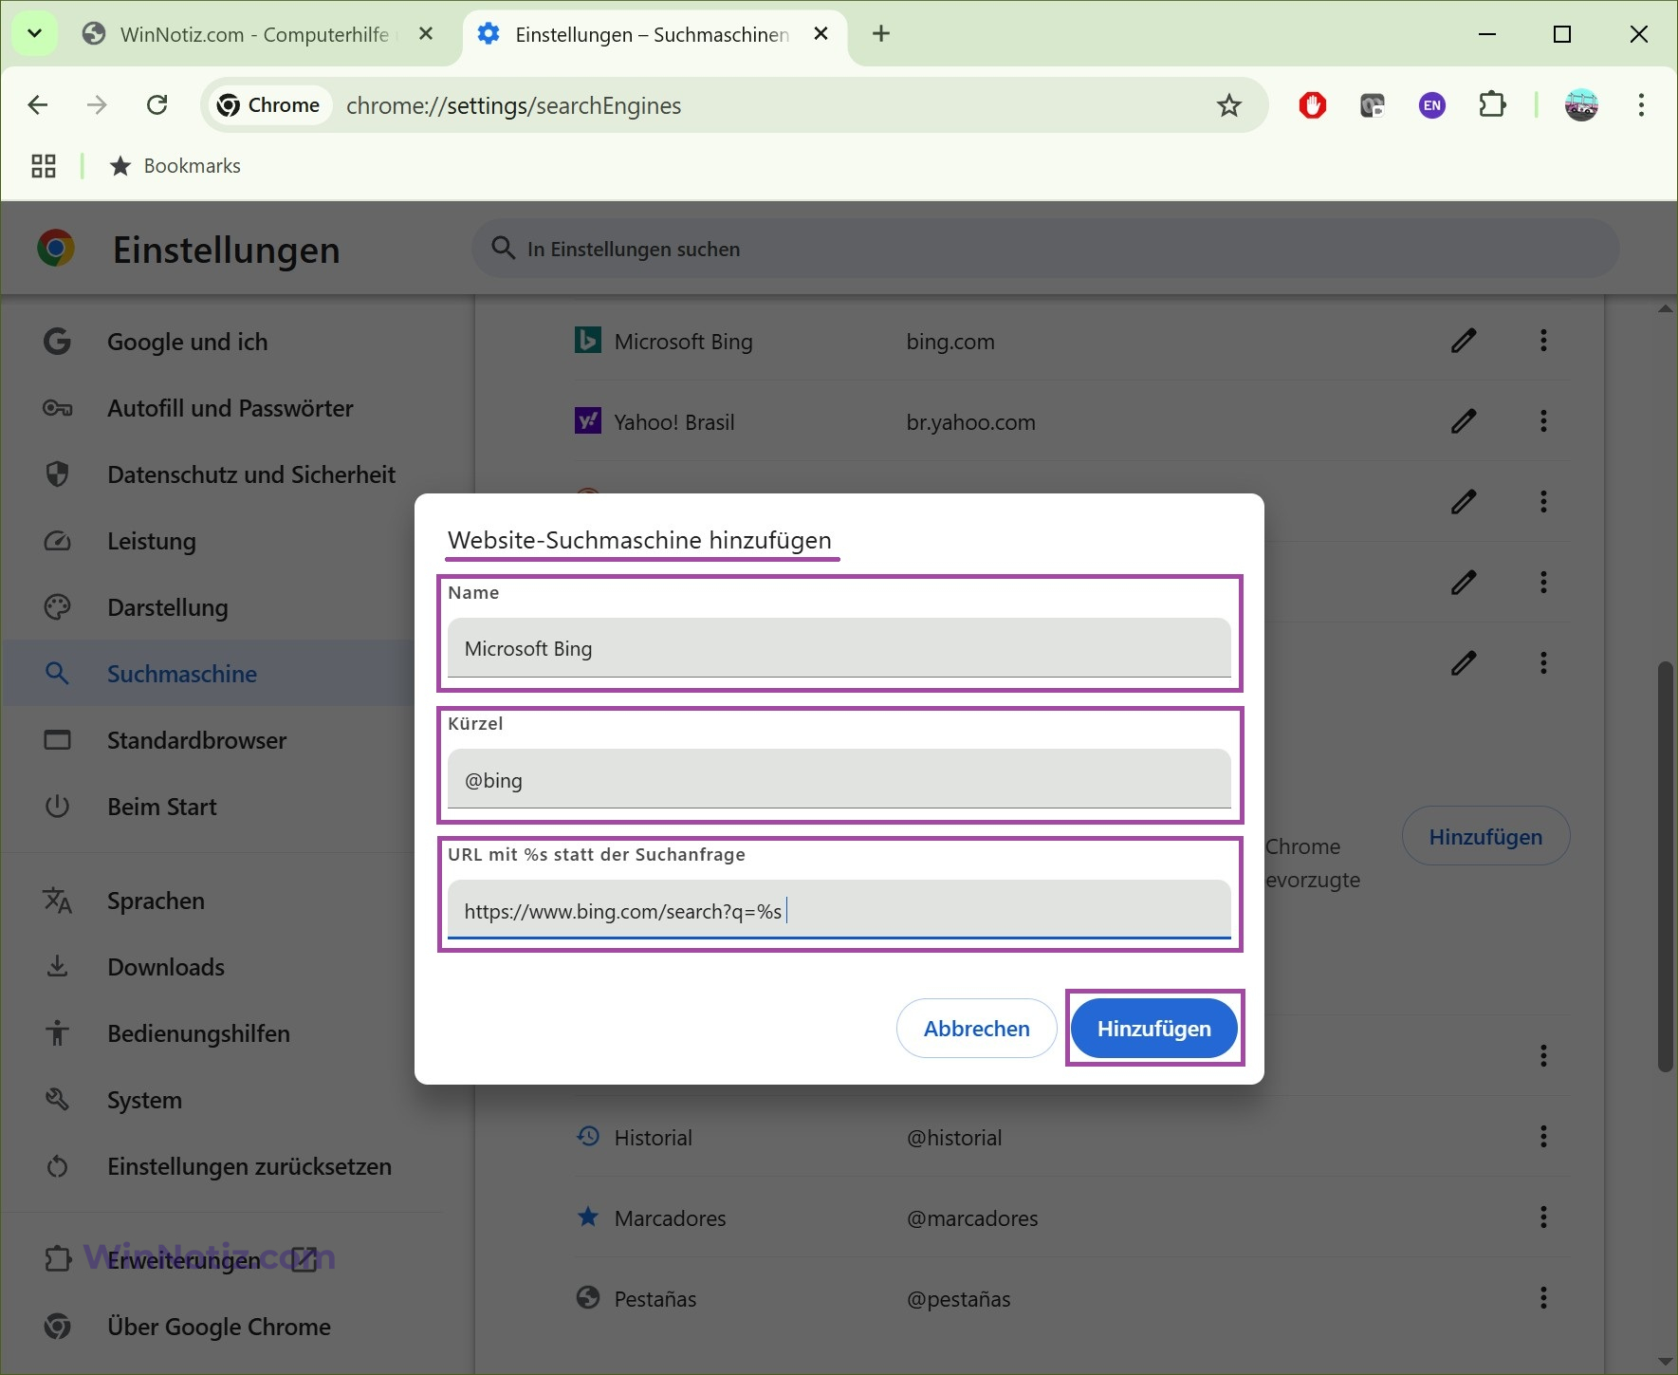Click the Google Chrome logo in settings header
Viewport: 1678px width, 1375px height.
tap(56, 249)
